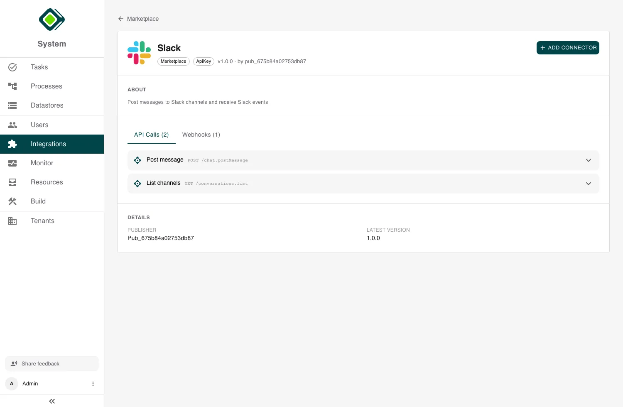
Task: Open Resources in the sidebar
Action: (x=52, y=182)
